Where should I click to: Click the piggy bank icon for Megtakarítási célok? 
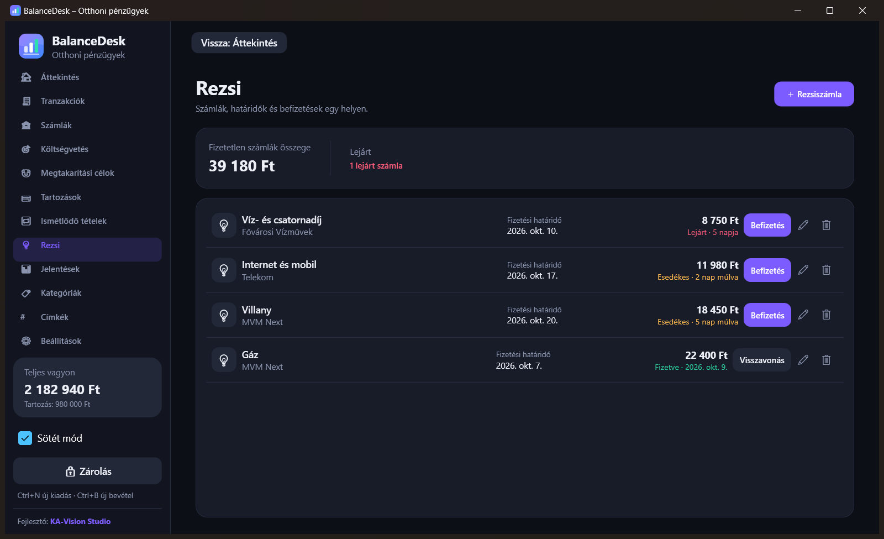click(x=26, y=173)
